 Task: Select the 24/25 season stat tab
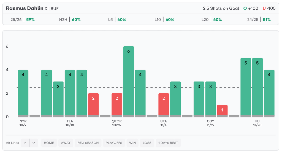click(x=259, y=19)
